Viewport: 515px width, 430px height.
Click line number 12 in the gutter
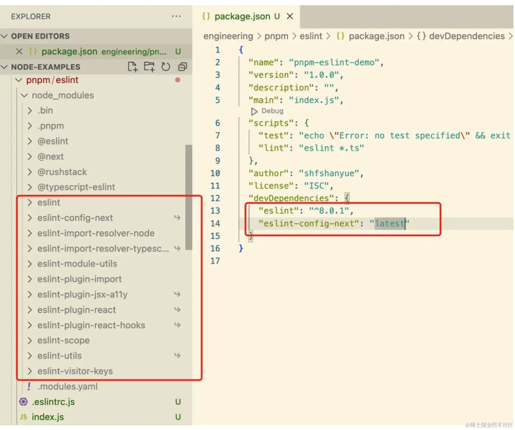coord(215,198)
